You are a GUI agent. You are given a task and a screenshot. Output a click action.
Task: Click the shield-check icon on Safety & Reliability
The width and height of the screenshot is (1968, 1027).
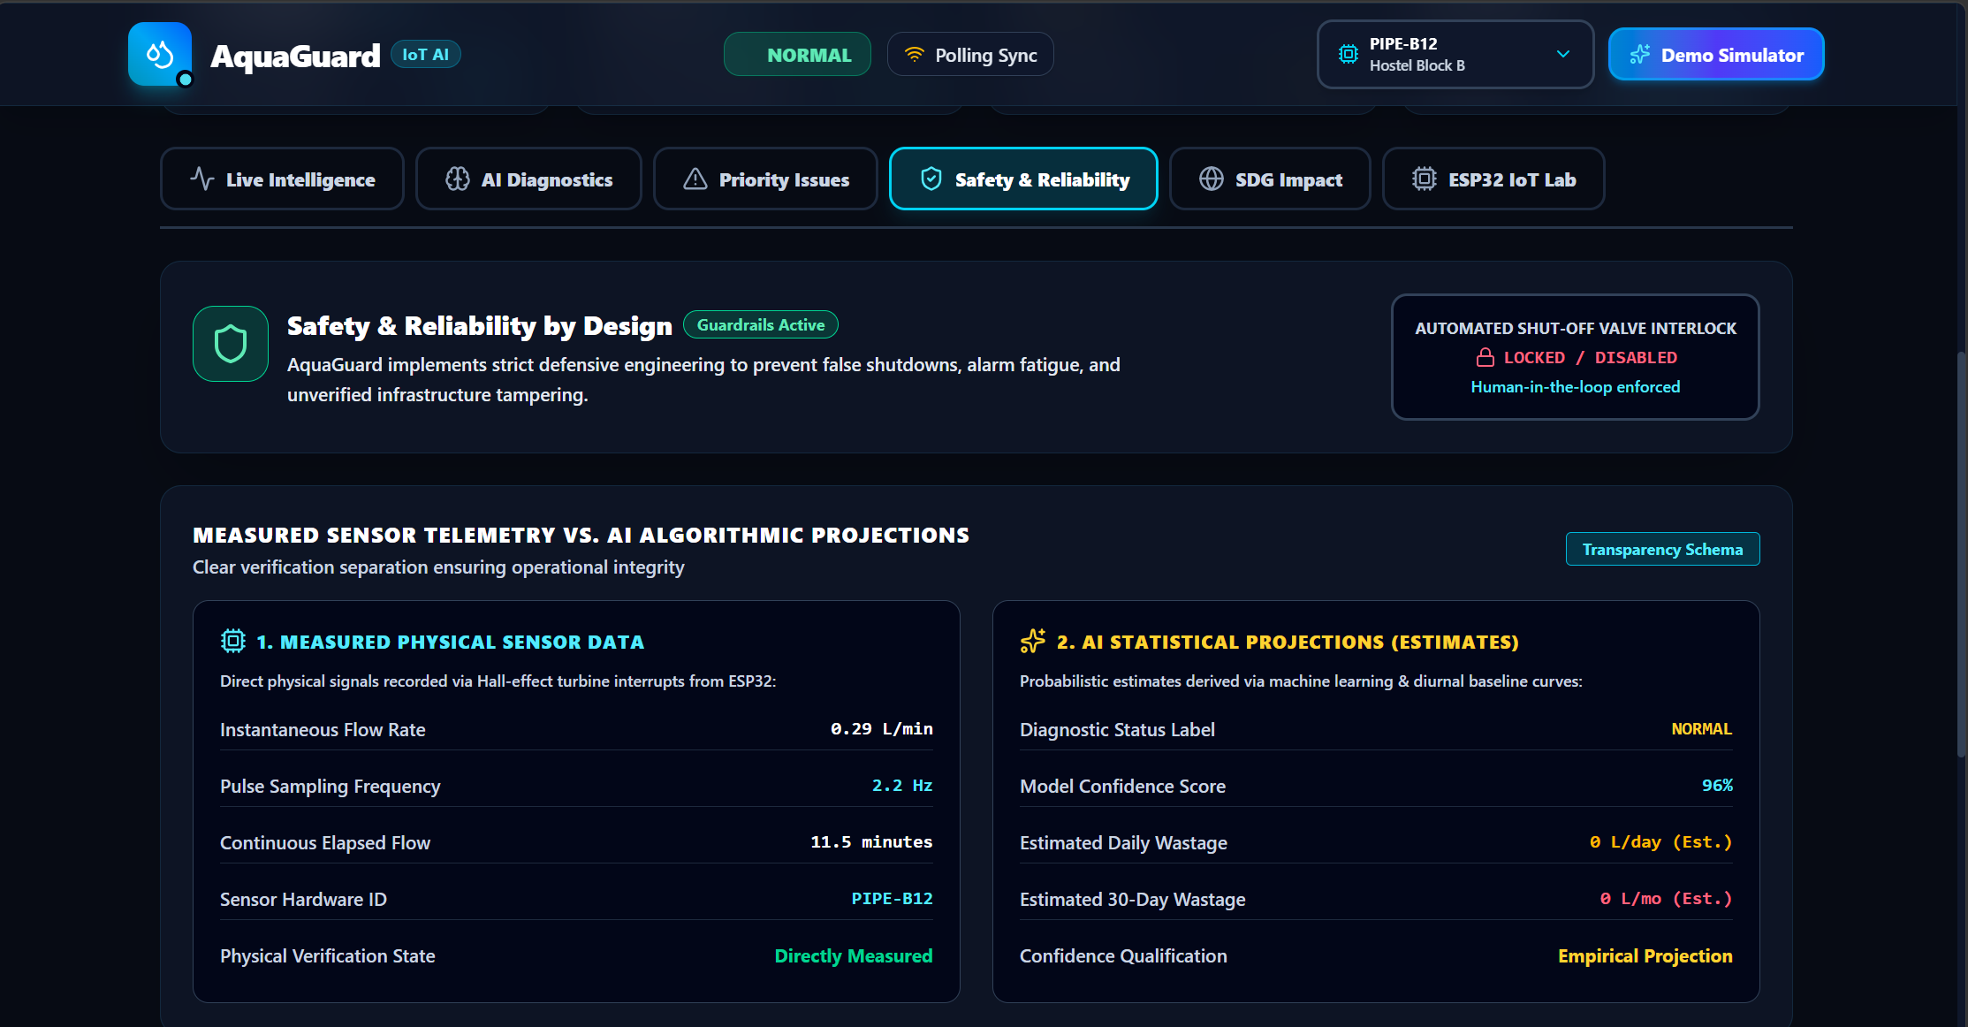(931, 179)
